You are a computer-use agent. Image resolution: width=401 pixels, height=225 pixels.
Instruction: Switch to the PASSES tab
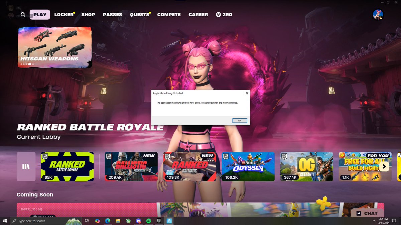coord(112,15)
